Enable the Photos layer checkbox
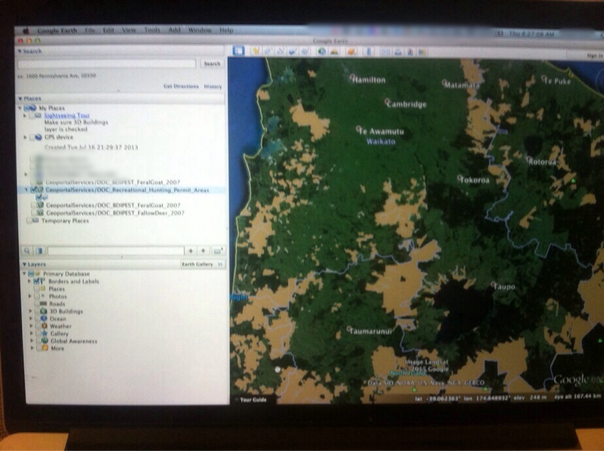The height and width of the screenshot is (451, 604). click(x=37, y=297)
